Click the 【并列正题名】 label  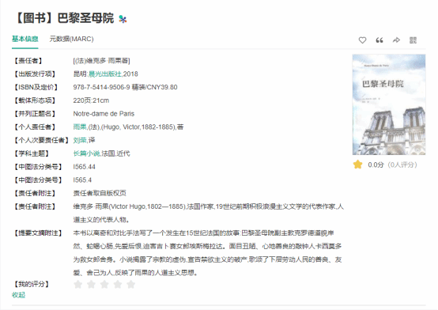point(36,114)
